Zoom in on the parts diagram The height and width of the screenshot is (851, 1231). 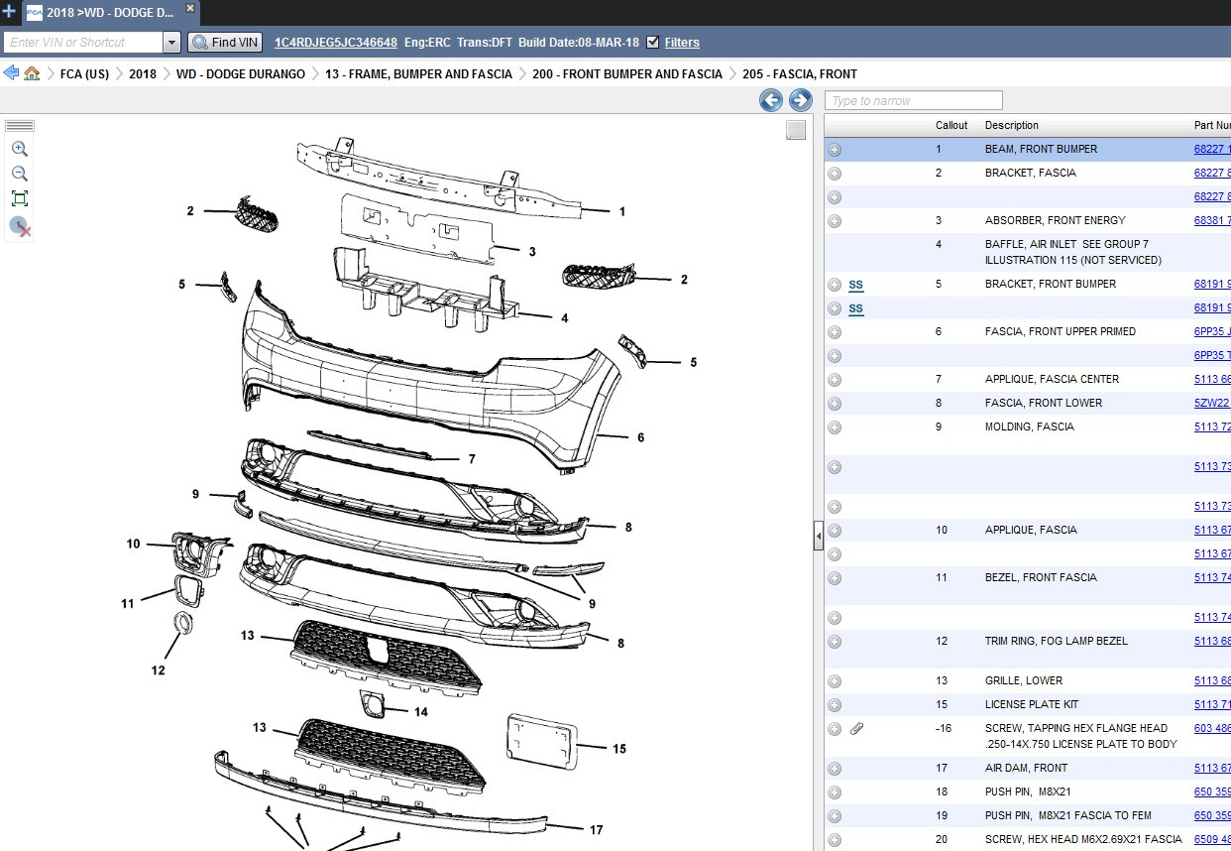20,149
